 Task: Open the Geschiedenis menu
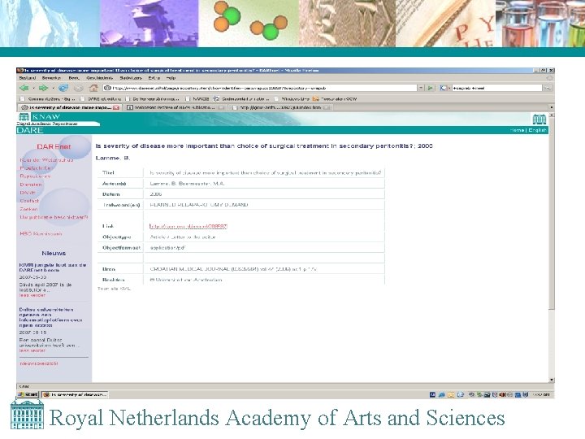click(99, 78)
